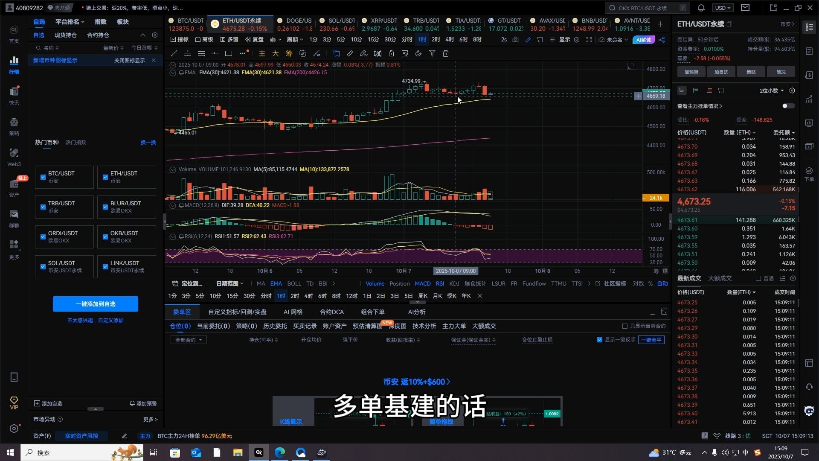Select the trend line drawing tool
Image resolution: width=819 pixels, height=461 pixels.
point(174,53)
